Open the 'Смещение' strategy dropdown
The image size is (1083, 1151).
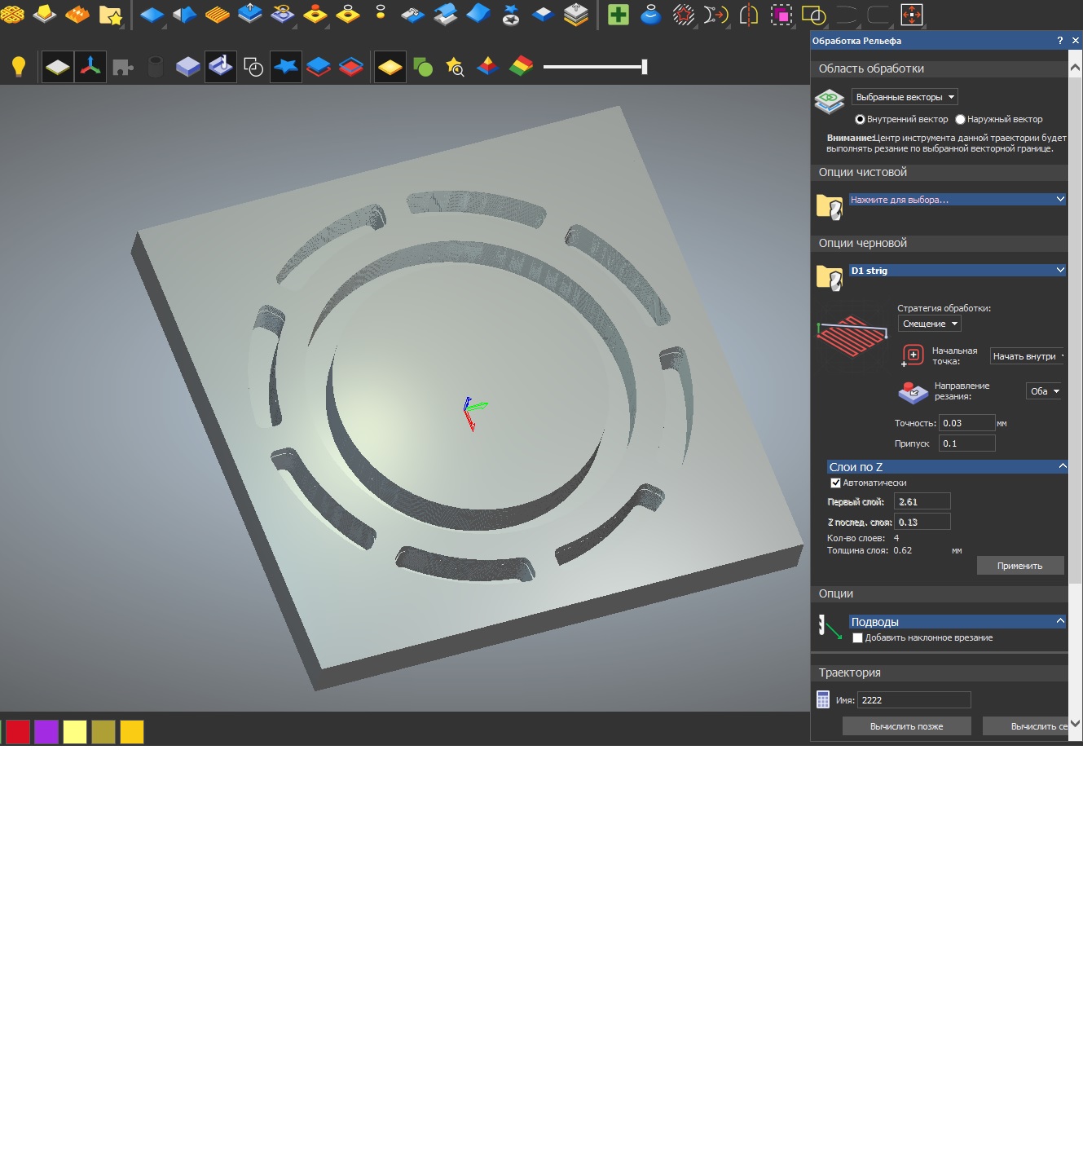pos(930,324)
